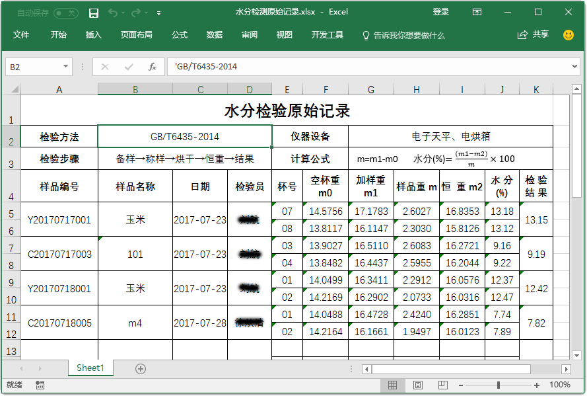The height and width of the screenshot is (396, 587).
Task: Click the Save icon in quick access toolbar
Action: point(94,13)
